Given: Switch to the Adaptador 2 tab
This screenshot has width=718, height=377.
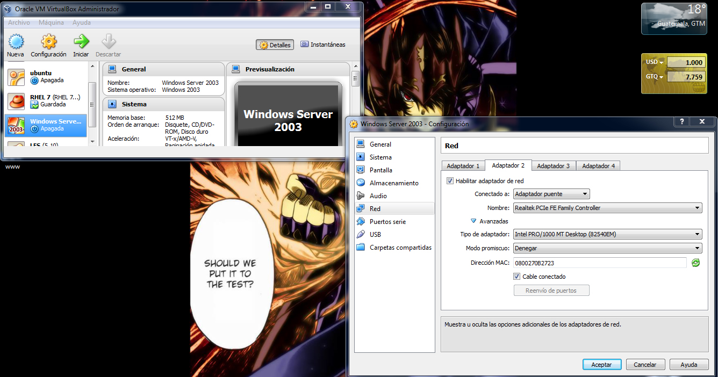Looking at the screenshot, I should point(508,165).
